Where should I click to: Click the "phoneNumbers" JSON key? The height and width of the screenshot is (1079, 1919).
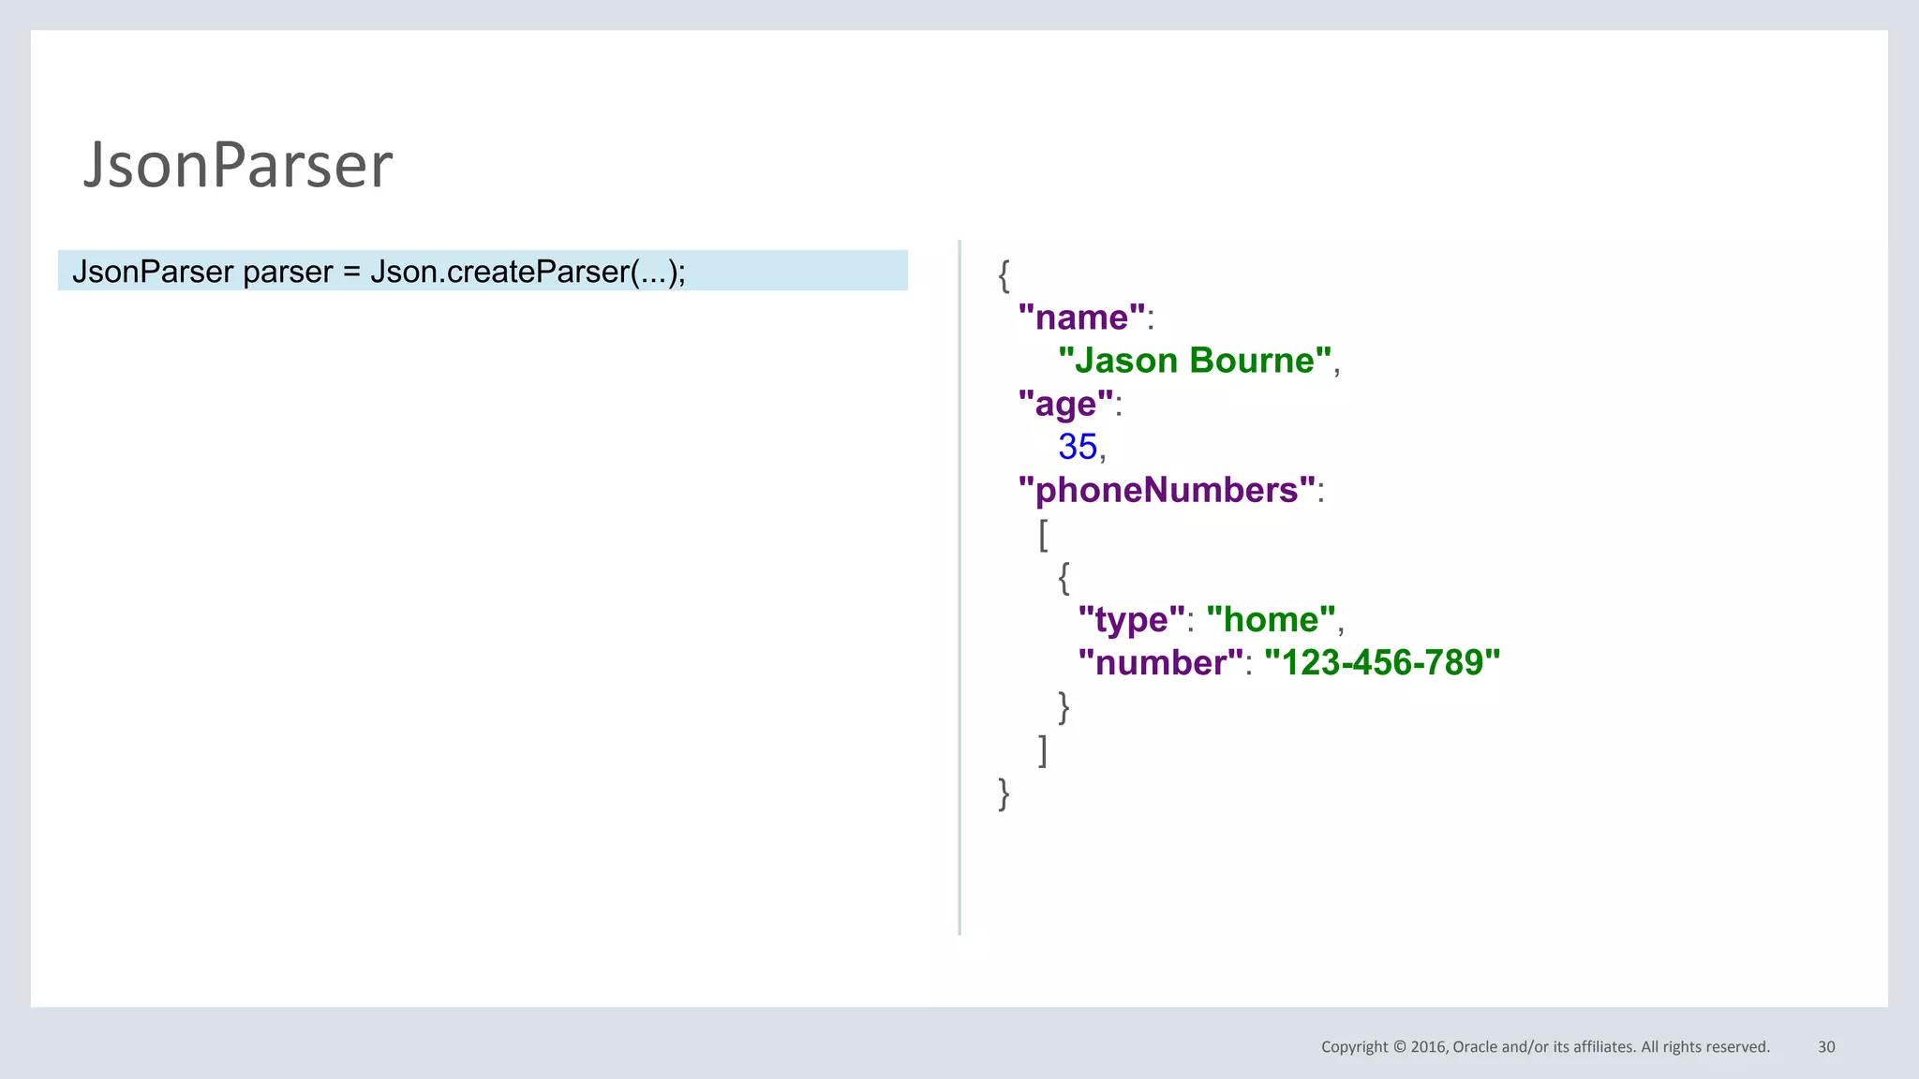pos(1167,490)
